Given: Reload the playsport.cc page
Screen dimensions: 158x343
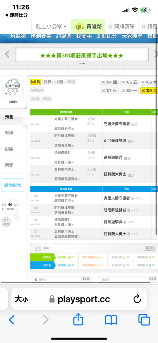Looking at the screenshot, I should tap(137, 299).
